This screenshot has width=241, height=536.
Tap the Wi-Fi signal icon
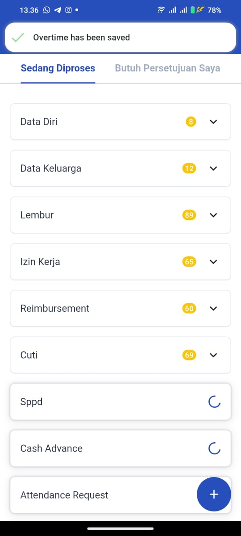[161, 10]
